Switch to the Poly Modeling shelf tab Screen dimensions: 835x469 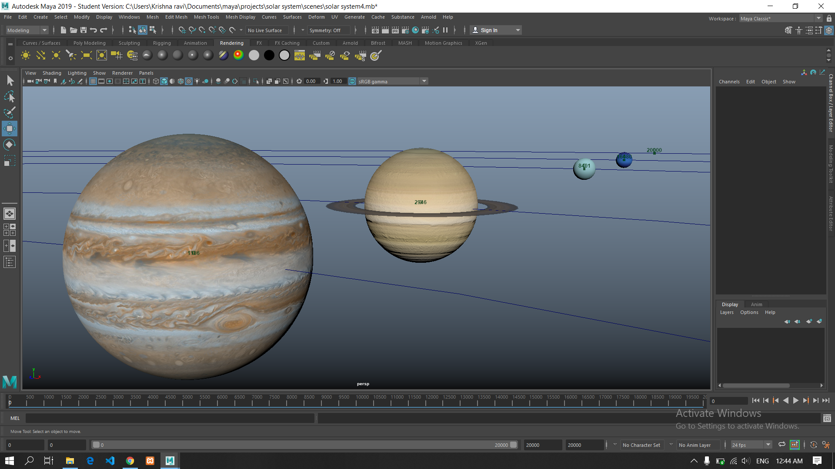pyautogui.click(x=89, y=43)
